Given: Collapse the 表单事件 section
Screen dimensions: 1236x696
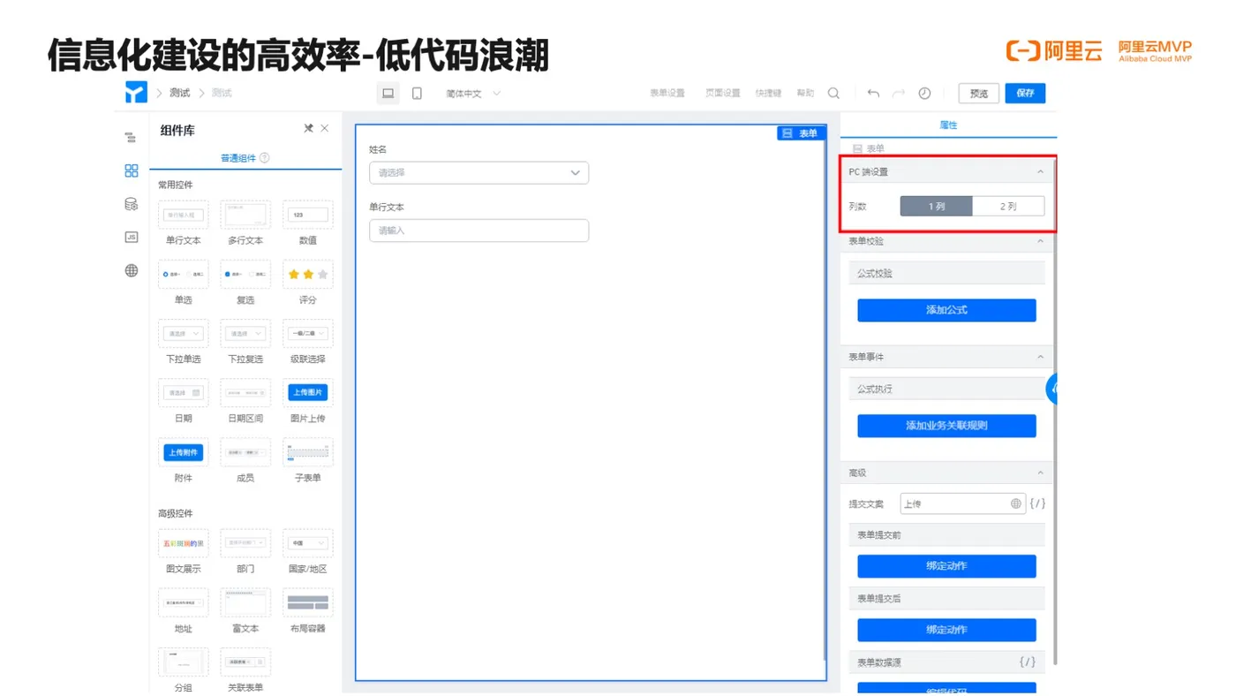Looking at the screenshot, I should 1040,357.
